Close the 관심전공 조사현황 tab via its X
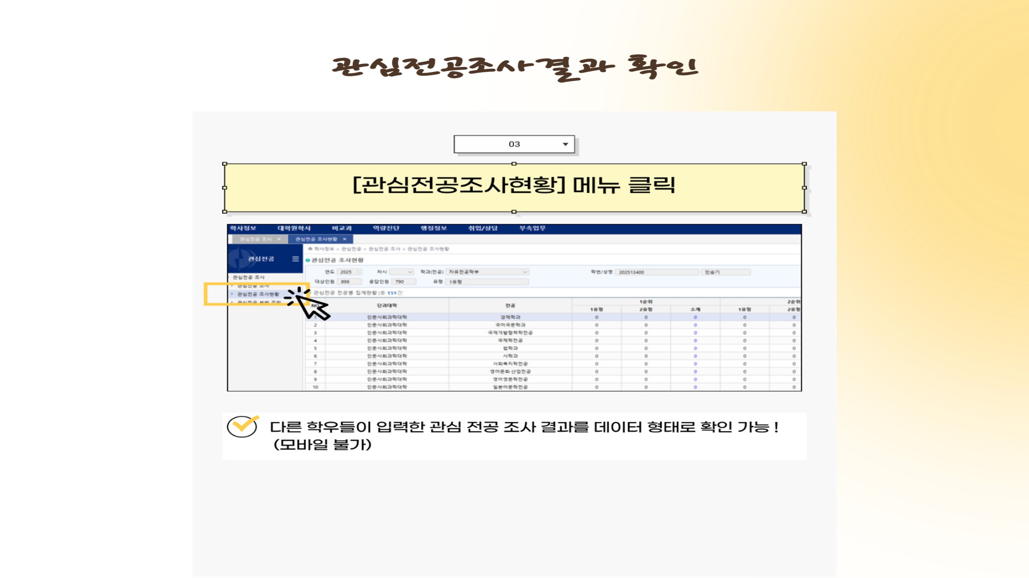 [344, 239]
